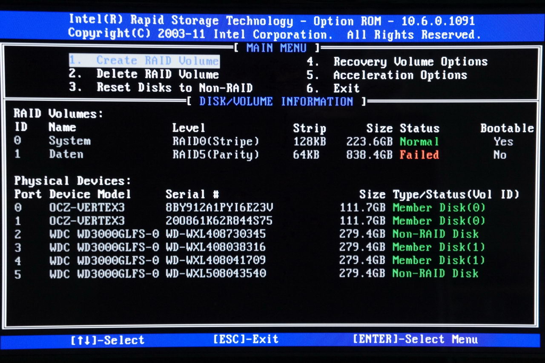Click WDC WD3000GLFS-0 model on port 5

[104, 274]
